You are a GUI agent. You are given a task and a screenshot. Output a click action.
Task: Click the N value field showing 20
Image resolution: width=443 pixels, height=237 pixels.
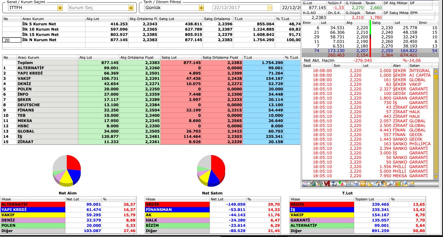(x=12, y=40)
